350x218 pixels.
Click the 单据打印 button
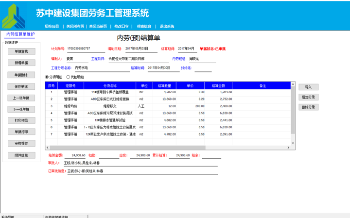coord(21,132)
